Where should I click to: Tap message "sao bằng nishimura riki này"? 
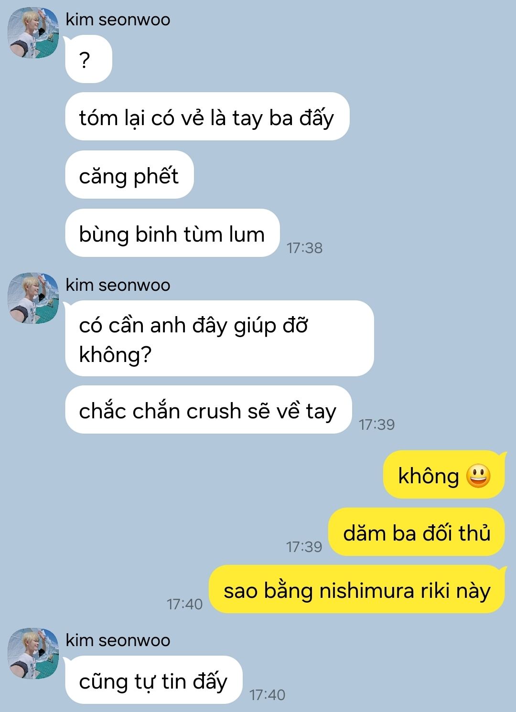pos(357,589)
